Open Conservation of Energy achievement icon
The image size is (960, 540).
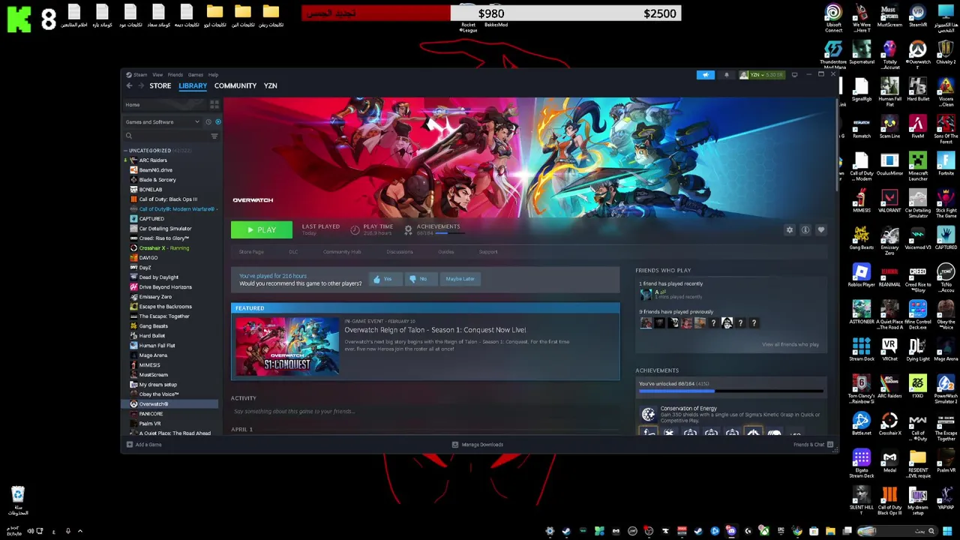648,414
